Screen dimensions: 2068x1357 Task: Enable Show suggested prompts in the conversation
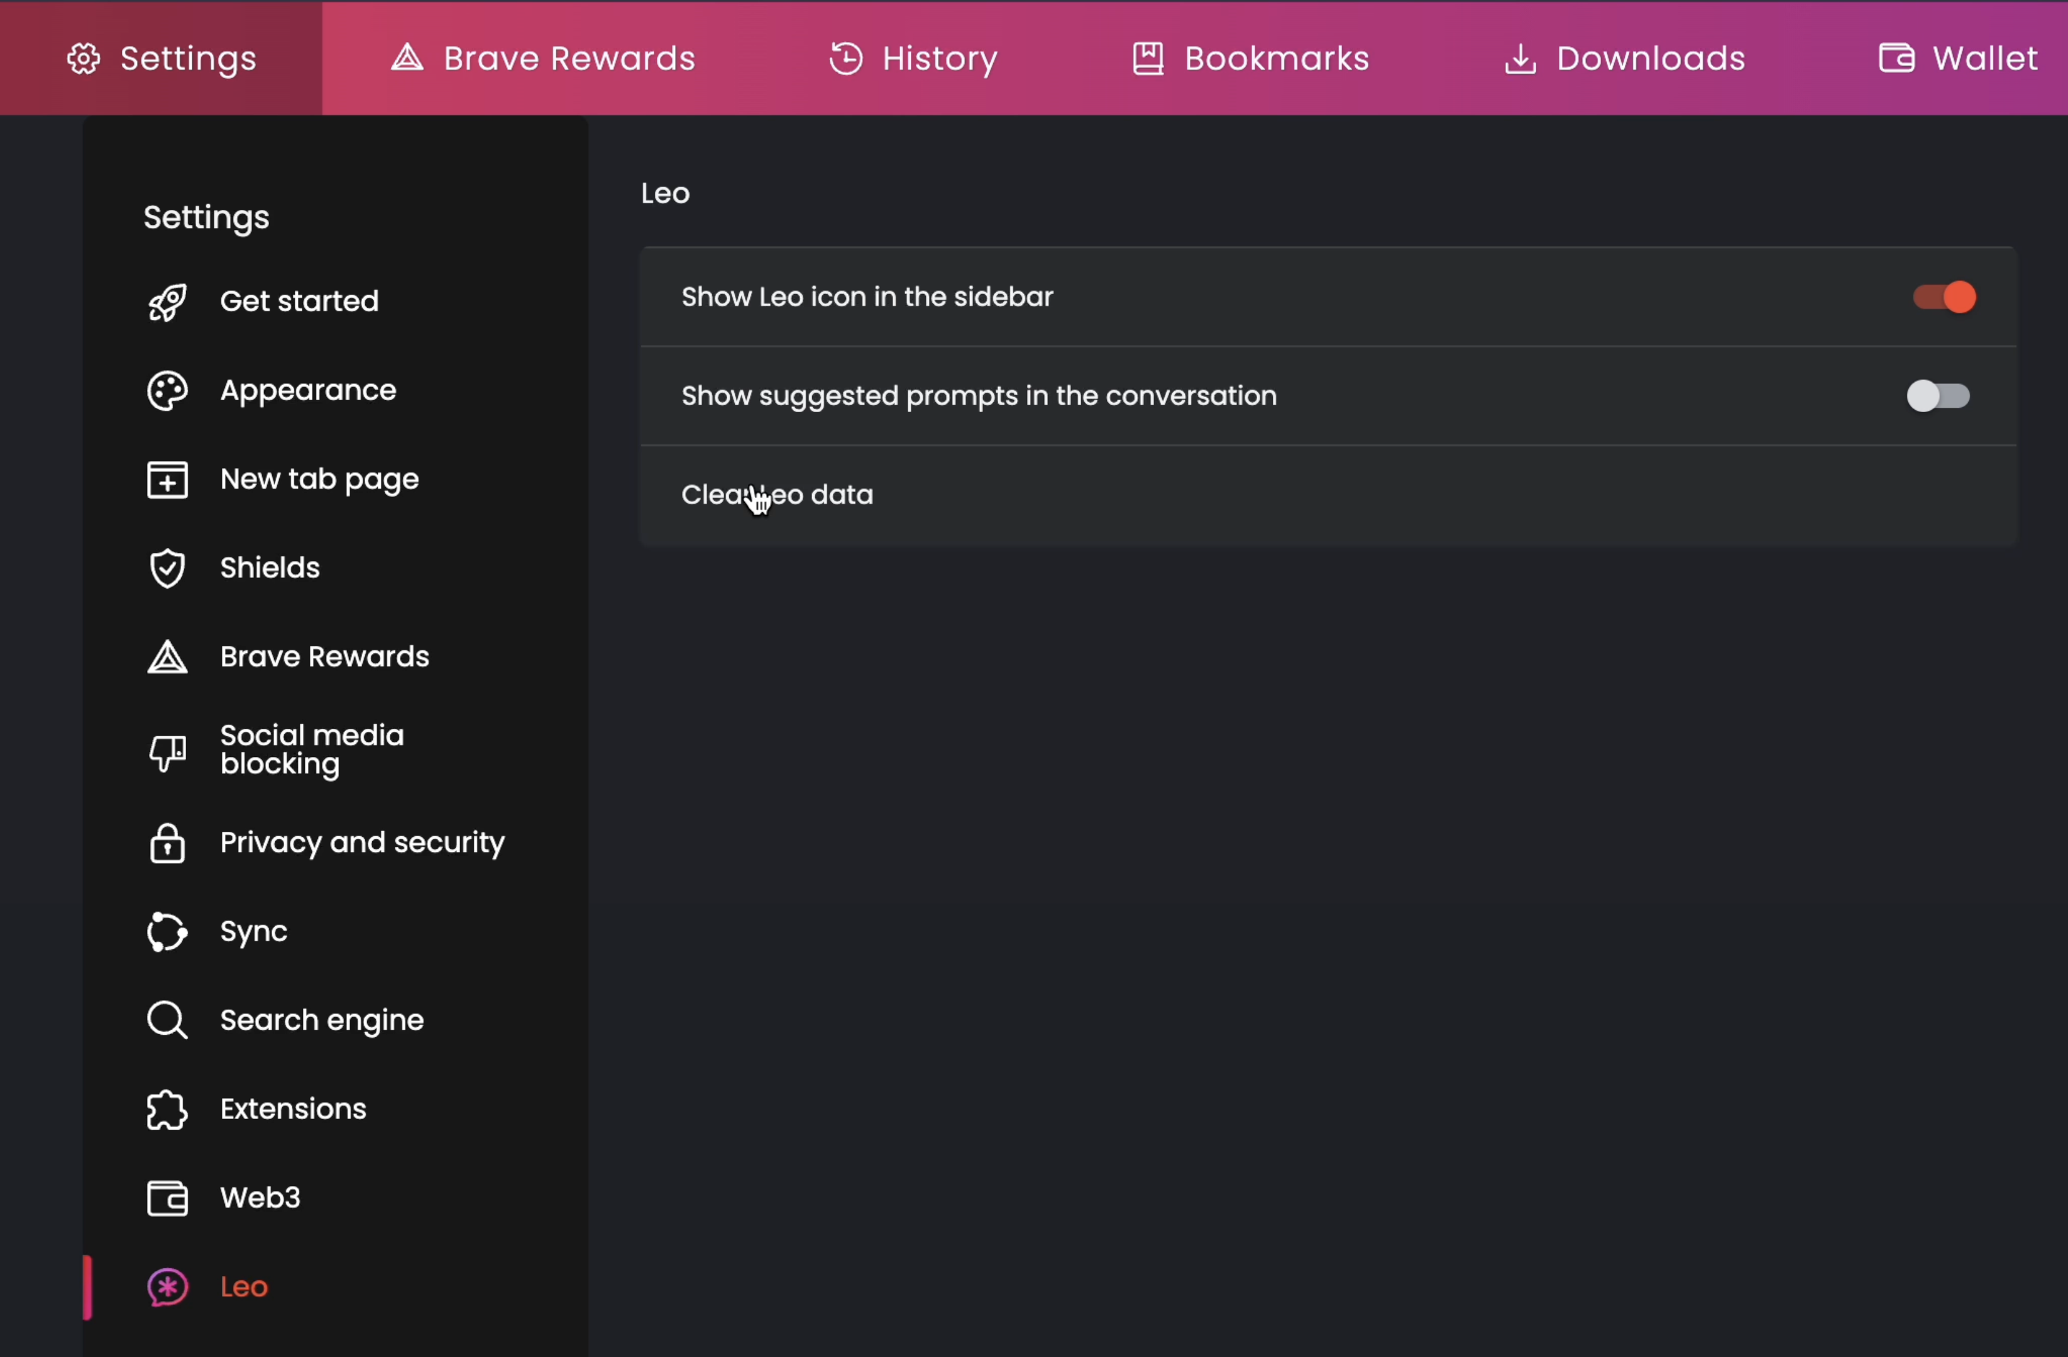(1939, 396)
